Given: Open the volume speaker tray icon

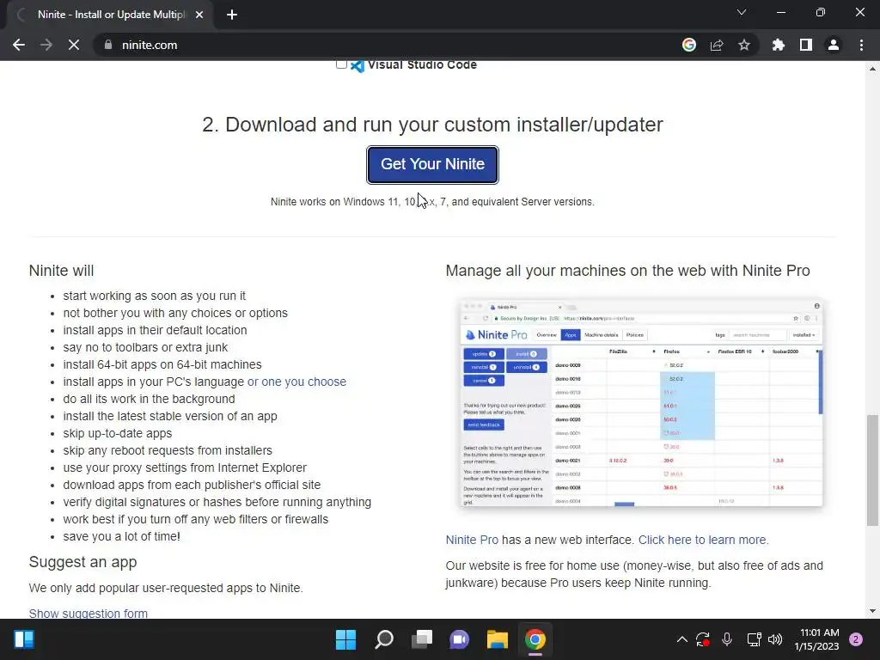Looking at the screenshot, I should point(775,639).
